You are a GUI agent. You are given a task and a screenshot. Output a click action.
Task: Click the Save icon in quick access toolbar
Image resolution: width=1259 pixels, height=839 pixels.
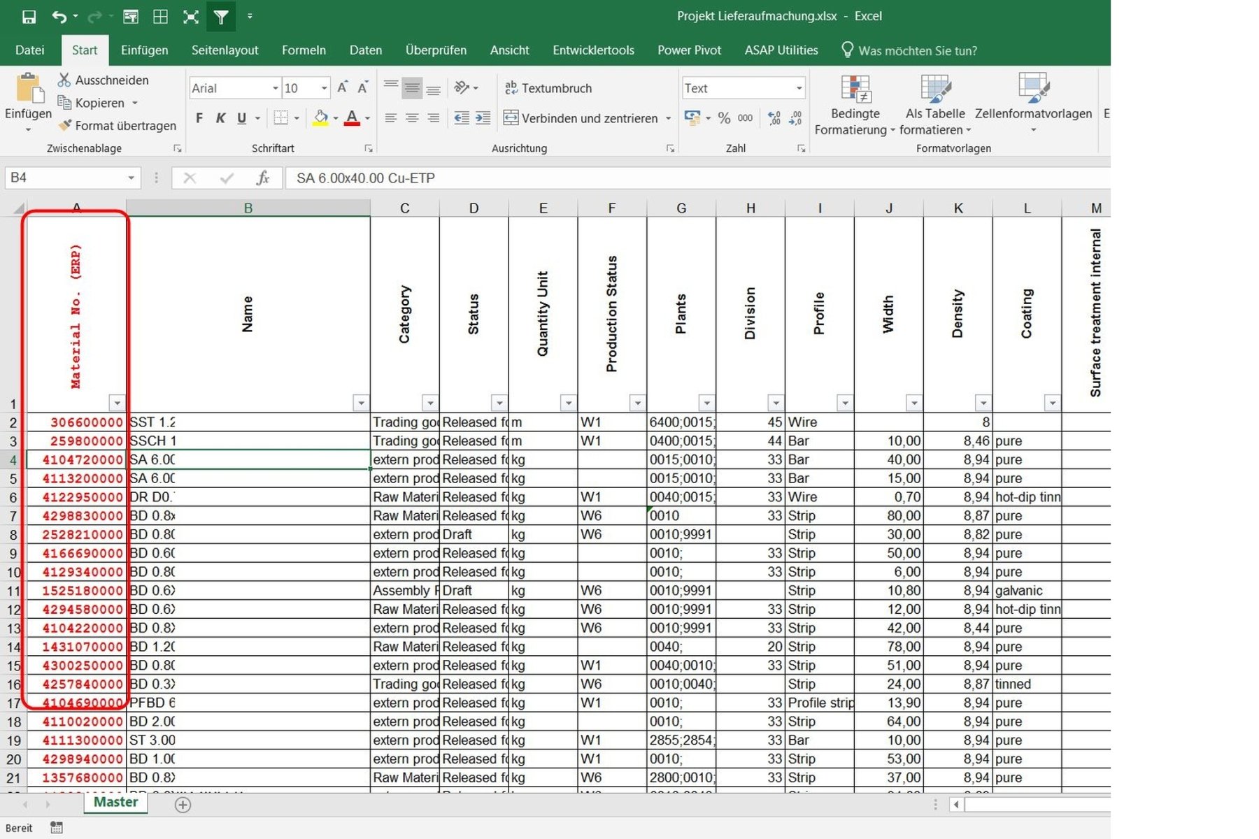pos(29,17)
